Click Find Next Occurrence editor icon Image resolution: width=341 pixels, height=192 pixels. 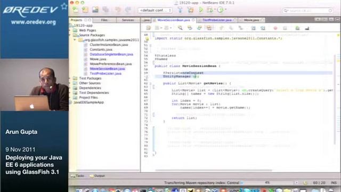[x=199, y=28]
